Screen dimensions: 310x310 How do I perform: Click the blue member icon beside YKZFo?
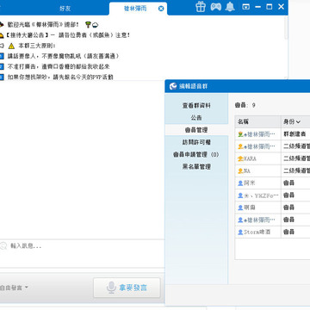coord(240,195)
